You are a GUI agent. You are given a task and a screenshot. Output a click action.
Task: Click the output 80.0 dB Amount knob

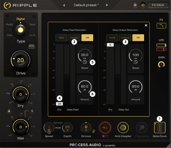(136, 87)
